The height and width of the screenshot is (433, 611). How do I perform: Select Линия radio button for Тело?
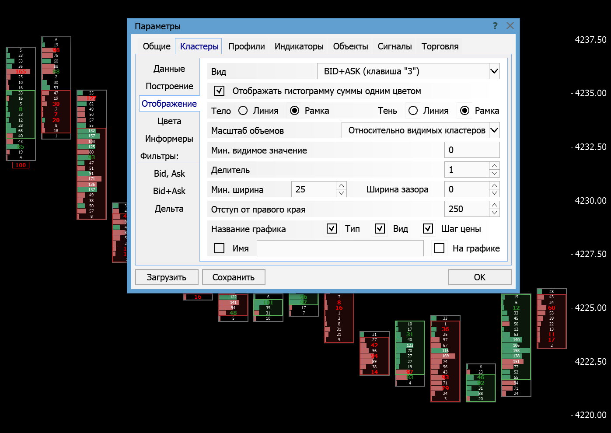click(243, 111)
